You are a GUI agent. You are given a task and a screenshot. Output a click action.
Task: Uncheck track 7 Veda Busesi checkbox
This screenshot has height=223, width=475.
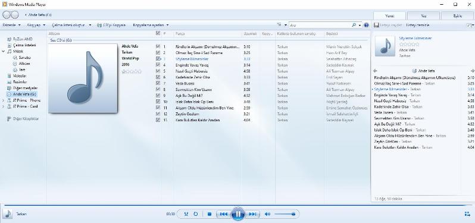(158, 83)
